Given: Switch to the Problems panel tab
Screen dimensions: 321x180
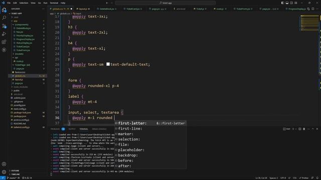Looking at the screenshot, I should tap(55, 129).
